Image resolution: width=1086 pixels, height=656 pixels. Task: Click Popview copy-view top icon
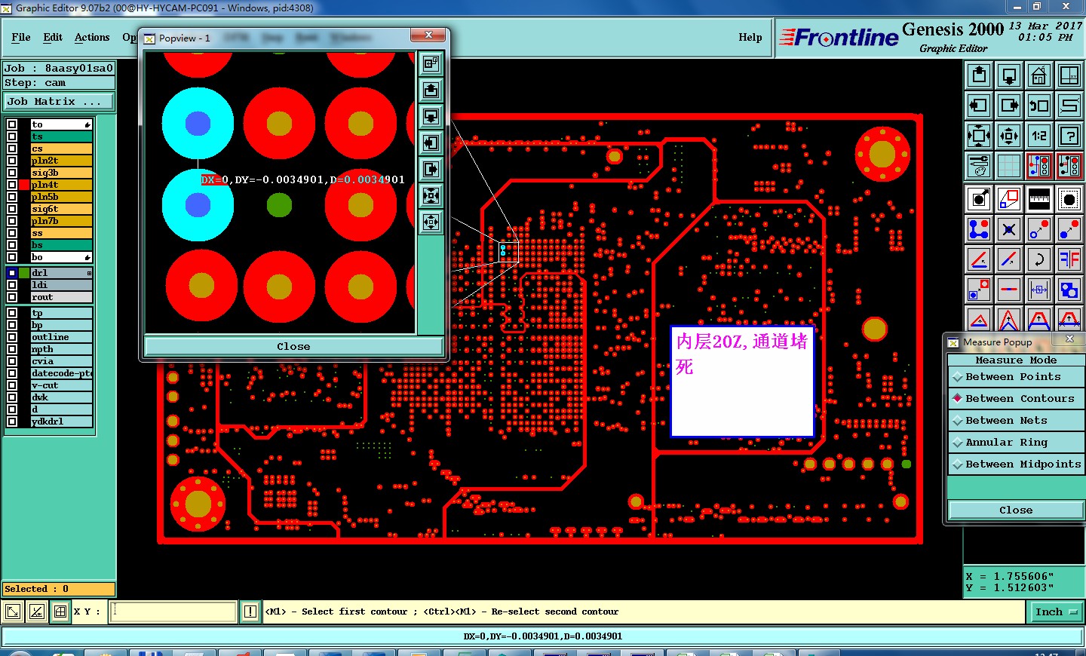pyautogui.click(x=431, y=64)
